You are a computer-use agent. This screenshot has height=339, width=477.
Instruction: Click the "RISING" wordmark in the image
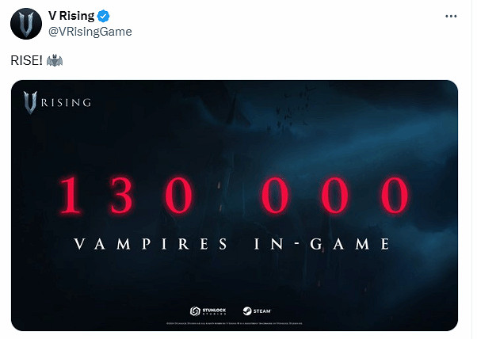click(x=67, y=101)
